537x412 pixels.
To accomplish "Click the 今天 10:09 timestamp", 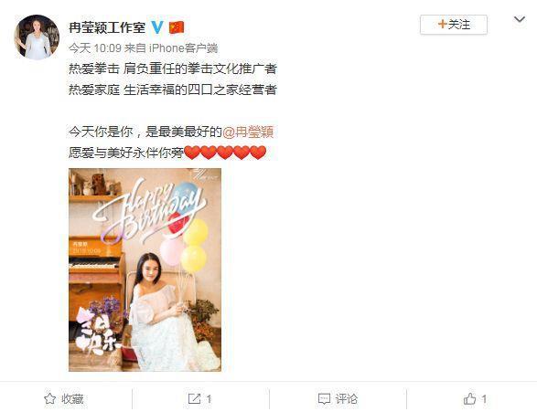I will (95, 48).
